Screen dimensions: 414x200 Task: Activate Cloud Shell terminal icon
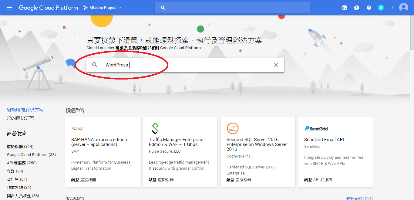click(x=345, y=8)
